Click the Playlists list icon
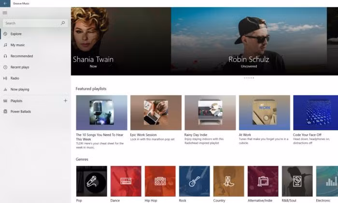 tap(5, 101)
